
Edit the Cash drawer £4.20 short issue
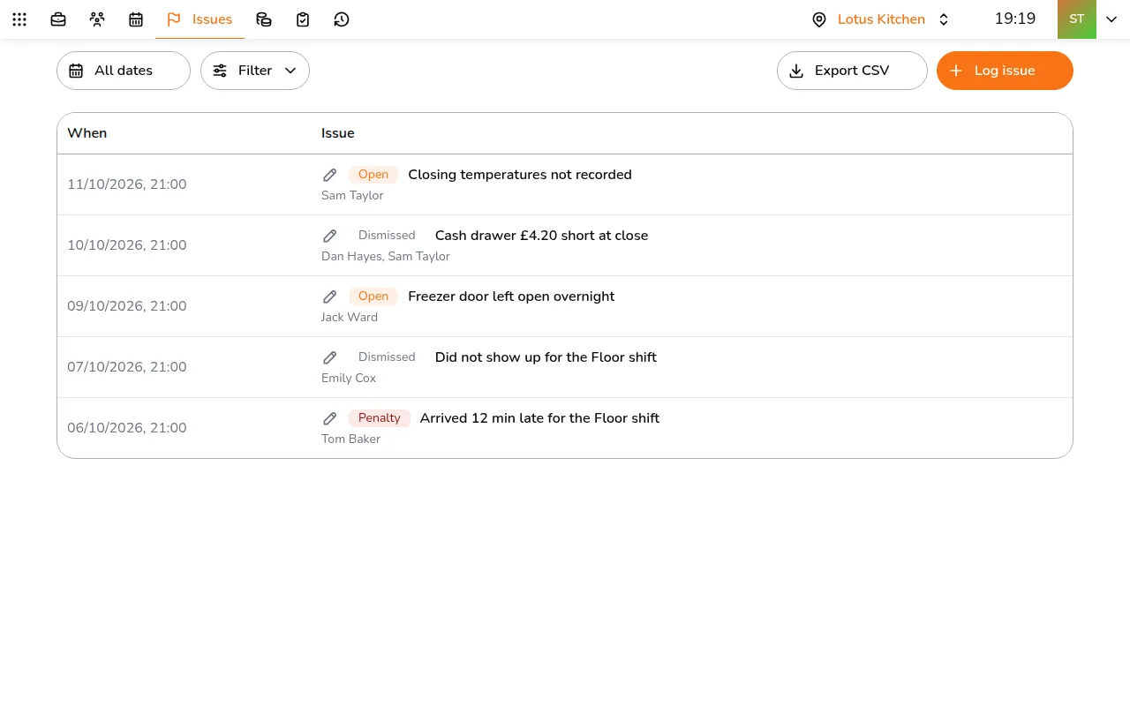[329, 236]
